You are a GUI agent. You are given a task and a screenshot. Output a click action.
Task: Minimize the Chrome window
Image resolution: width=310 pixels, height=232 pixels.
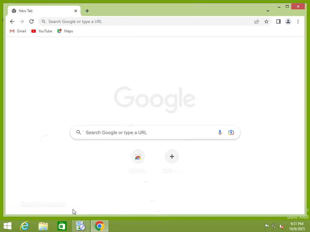click(x=279, y=7)
